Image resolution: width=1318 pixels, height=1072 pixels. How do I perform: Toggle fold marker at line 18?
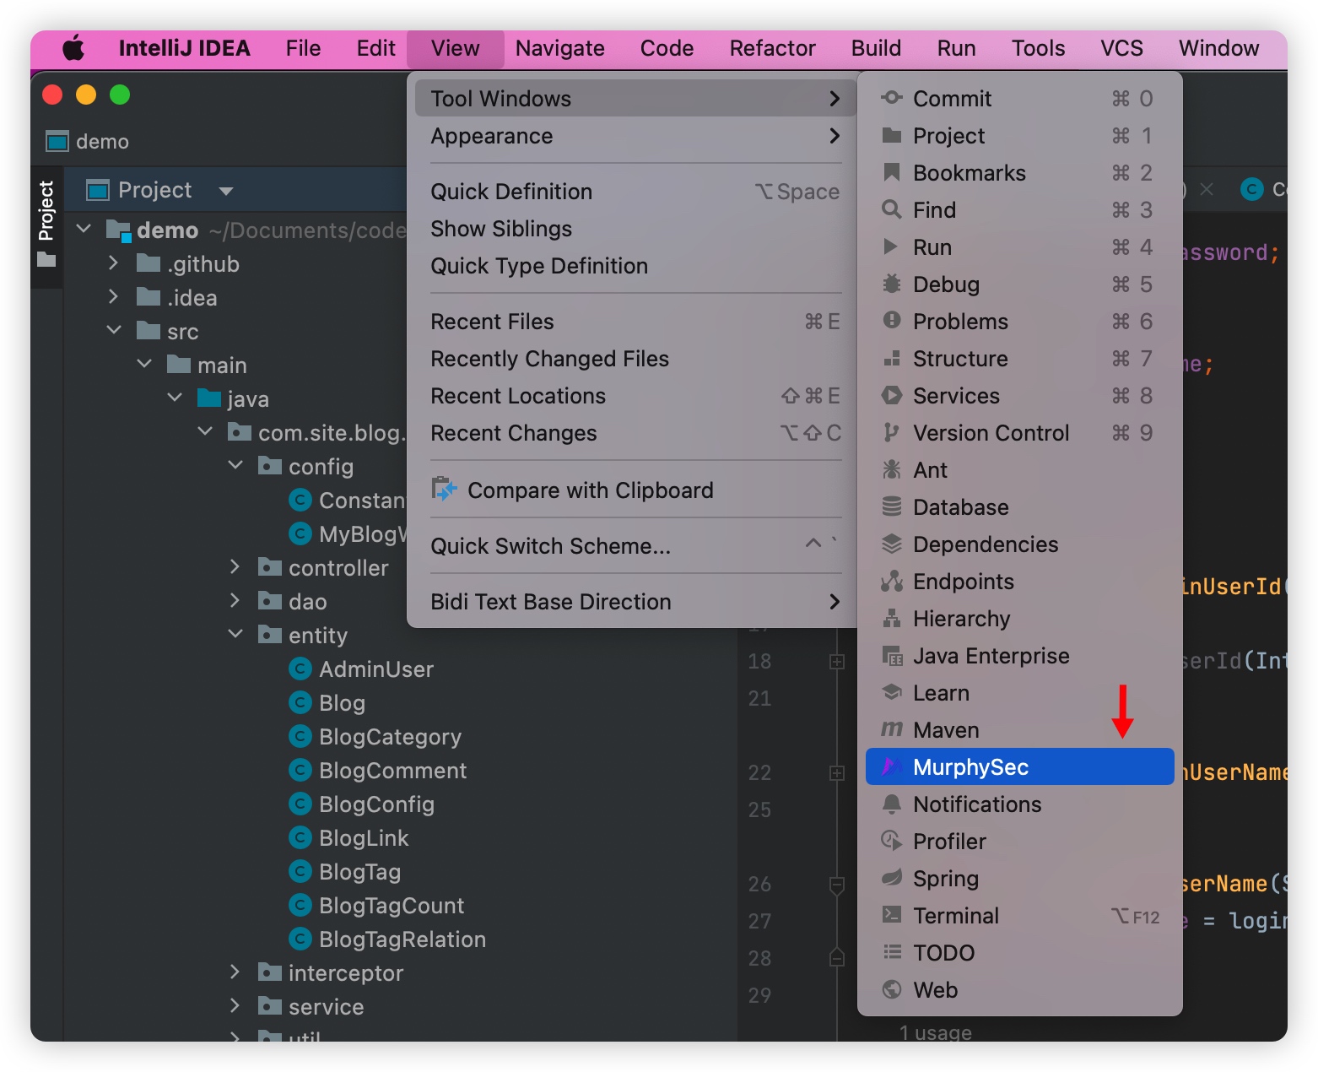(x=836, y=662)
